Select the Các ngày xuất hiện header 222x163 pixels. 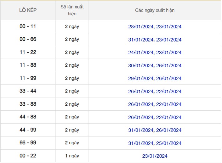155,10
